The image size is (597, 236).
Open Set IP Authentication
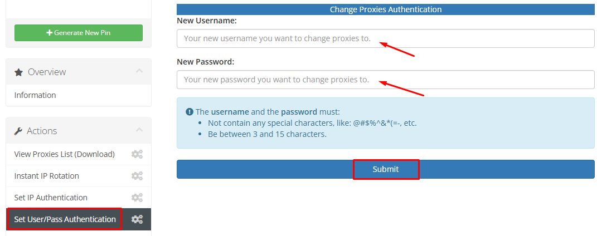pyautogui.click(x=51, y=198)
